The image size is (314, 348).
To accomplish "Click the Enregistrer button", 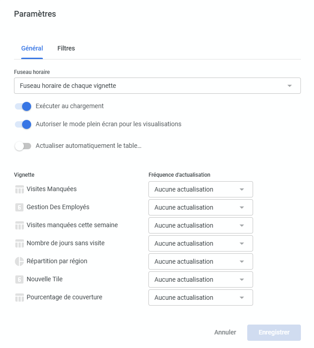I will [274, 332].
